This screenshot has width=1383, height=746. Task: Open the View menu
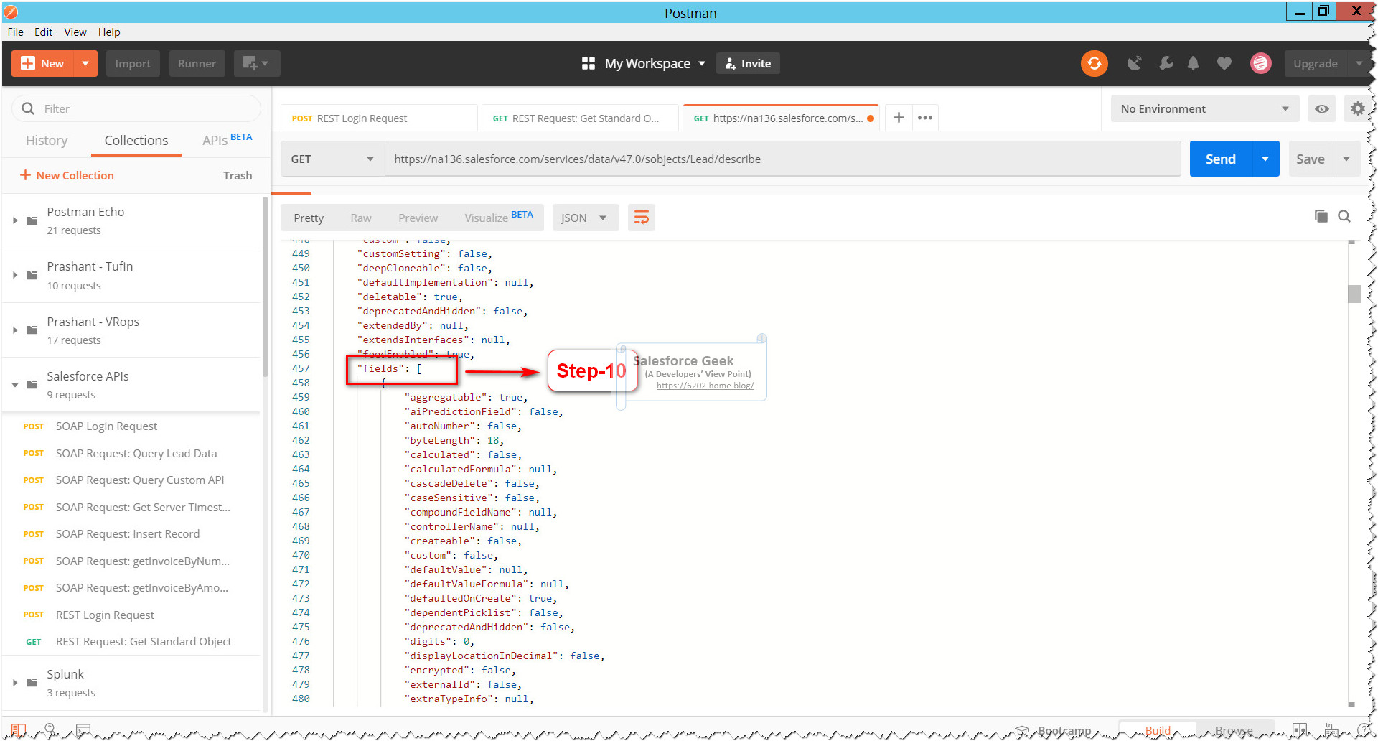click(75, 32)
